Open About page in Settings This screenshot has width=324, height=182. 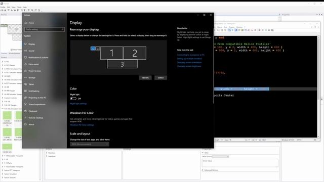31,124
